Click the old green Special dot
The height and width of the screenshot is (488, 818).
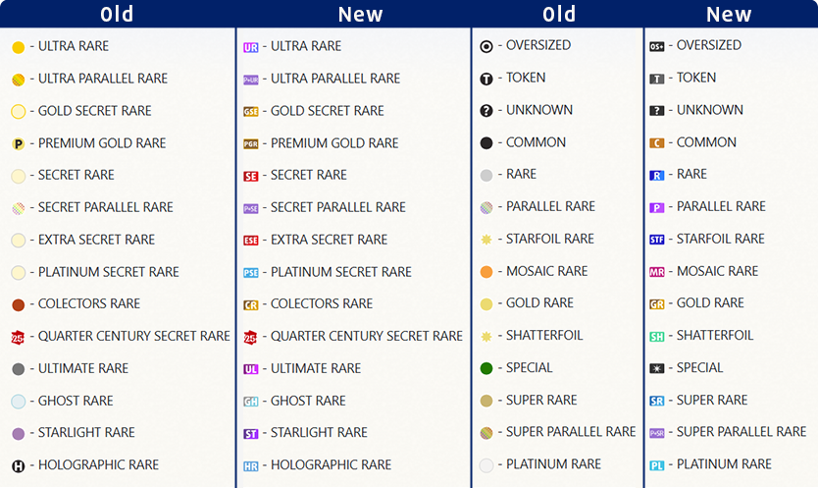click(x=486, y=368)
